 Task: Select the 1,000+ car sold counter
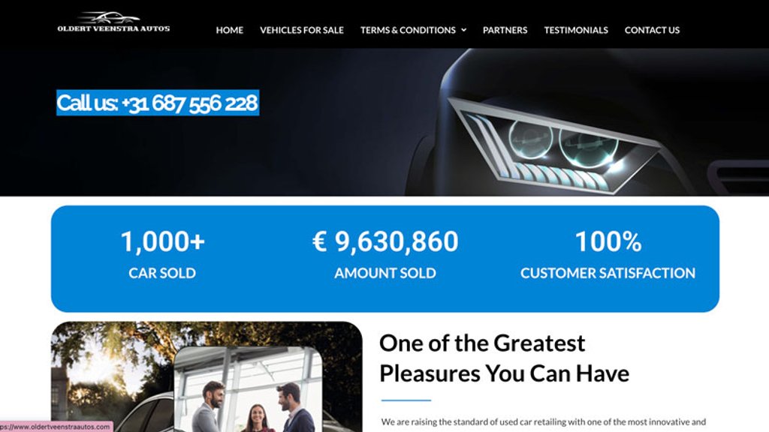click(x=162, y=241)
